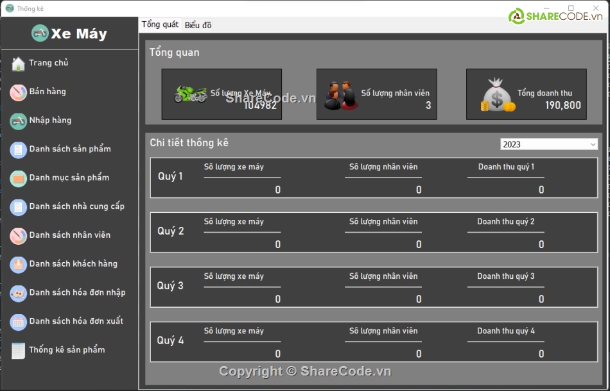Click the Danh sách hóa đơn xuất icon
This screenshot has width=610, height=391.
[x=18, y=321]
